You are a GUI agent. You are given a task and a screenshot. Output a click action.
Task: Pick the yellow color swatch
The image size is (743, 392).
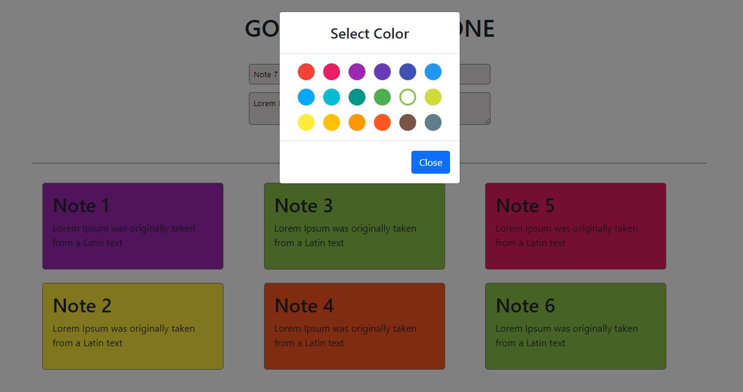point(306,122)
